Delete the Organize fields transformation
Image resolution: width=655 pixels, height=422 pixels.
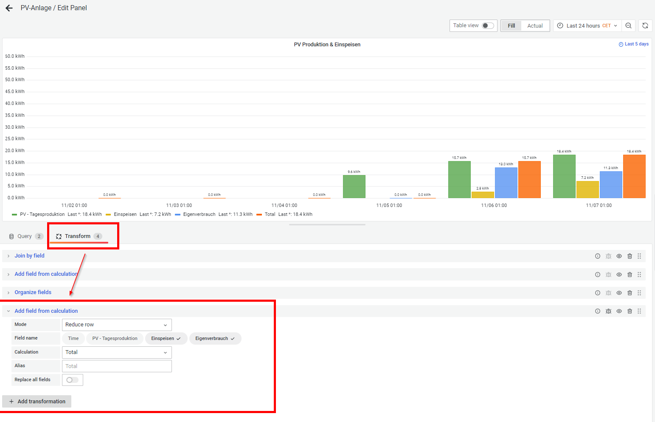click(630, 293)
